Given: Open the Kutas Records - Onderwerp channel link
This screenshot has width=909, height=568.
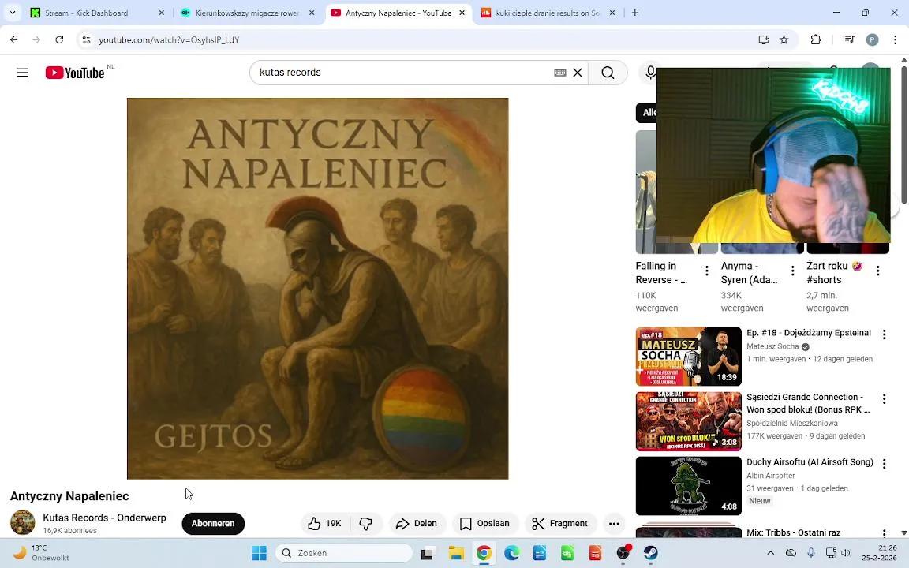Looking at the screenshot, I should coord(104,518).
